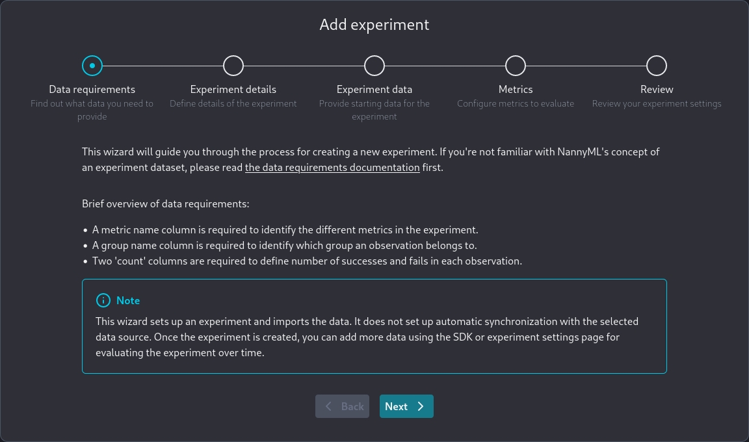The image size is (749, 442).
Task: Click the Experiment data step circle
Action: [374, 66]
